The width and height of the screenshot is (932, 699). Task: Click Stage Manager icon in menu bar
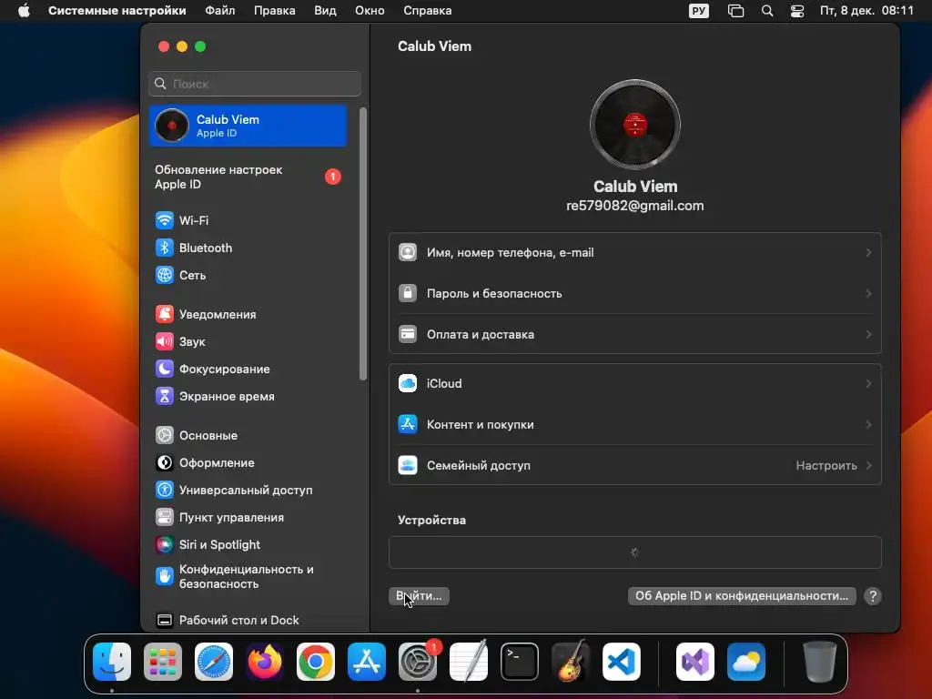click(x=735, y=11)
